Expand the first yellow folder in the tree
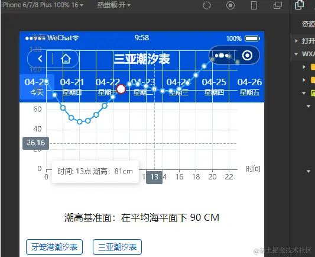Screen dimensions: 315x257 coord(304,67)
